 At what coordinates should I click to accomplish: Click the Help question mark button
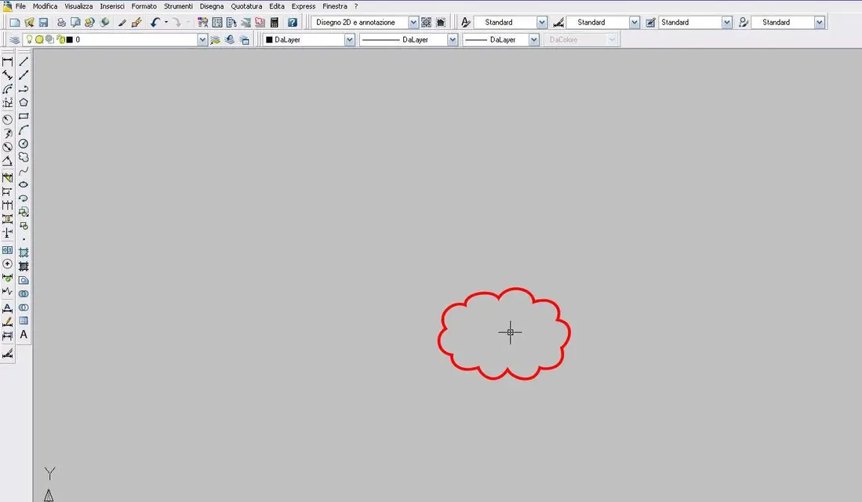pos(293,23)
